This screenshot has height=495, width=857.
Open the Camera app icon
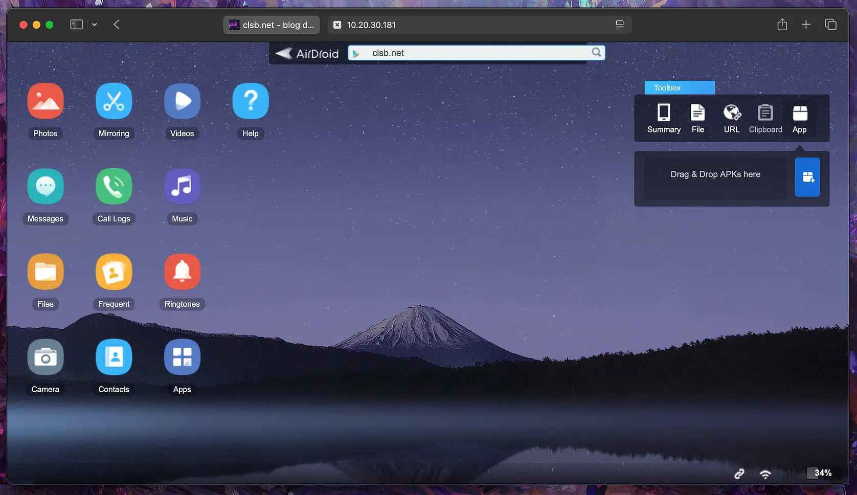point(46,357)
